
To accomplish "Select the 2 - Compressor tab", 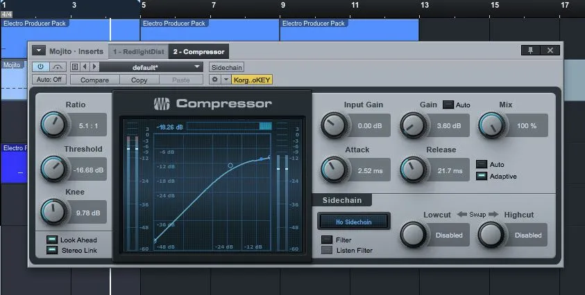I will click(198, 51).
